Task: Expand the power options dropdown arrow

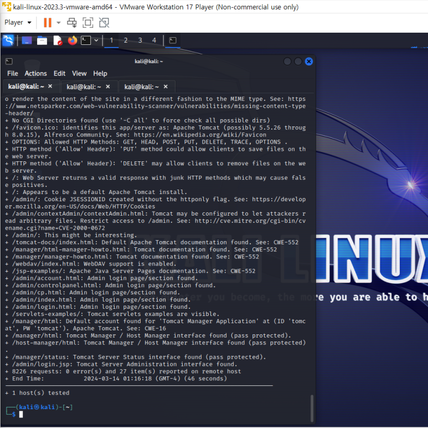Action: 58,22
